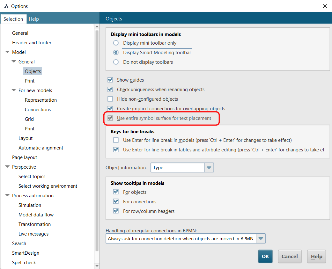Open the irregular BPMN connections dropdown

click(x=262, y=238)
